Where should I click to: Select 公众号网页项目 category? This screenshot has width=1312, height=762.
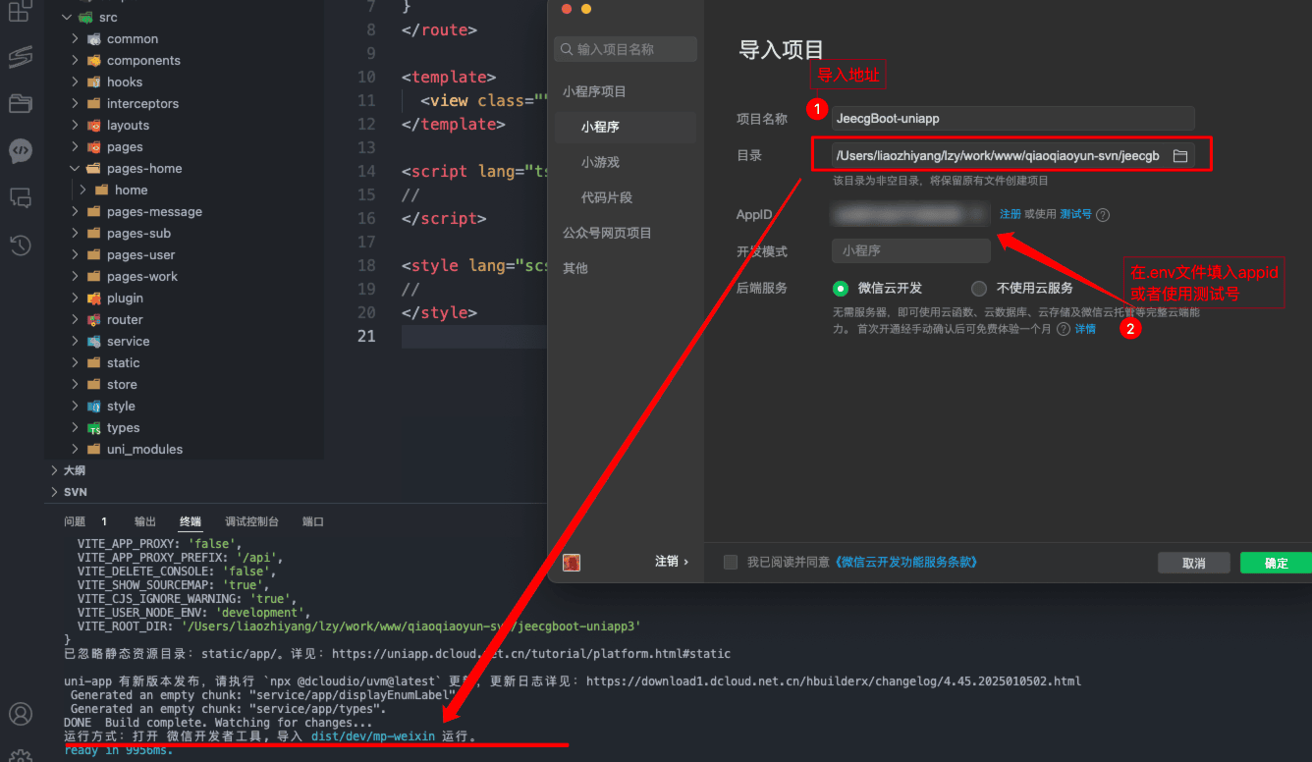[606, 233]
